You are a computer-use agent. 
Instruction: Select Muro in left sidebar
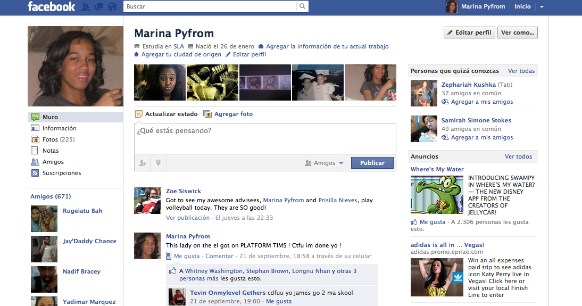coord(51,117)
